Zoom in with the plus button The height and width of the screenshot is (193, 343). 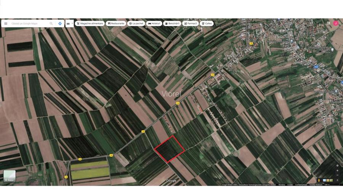337,171
